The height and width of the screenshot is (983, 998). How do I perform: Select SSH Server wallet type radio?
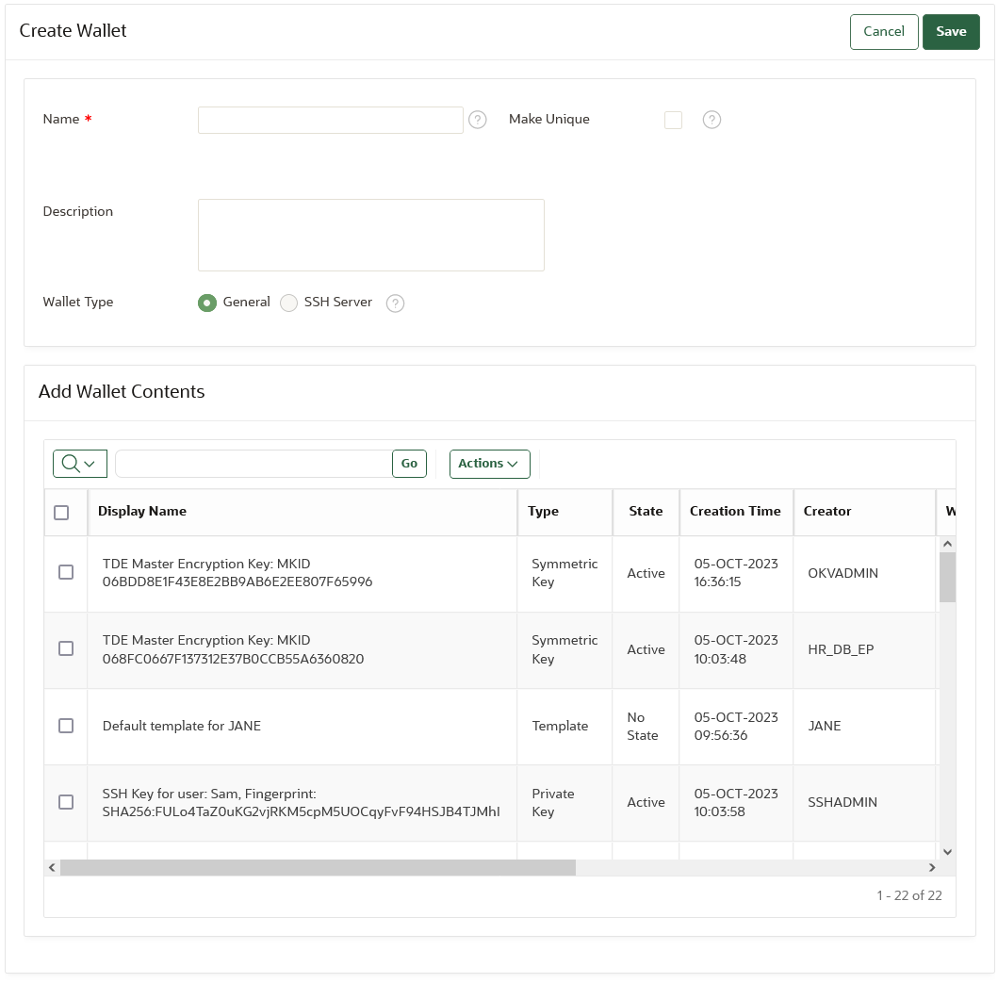(289, 303)
